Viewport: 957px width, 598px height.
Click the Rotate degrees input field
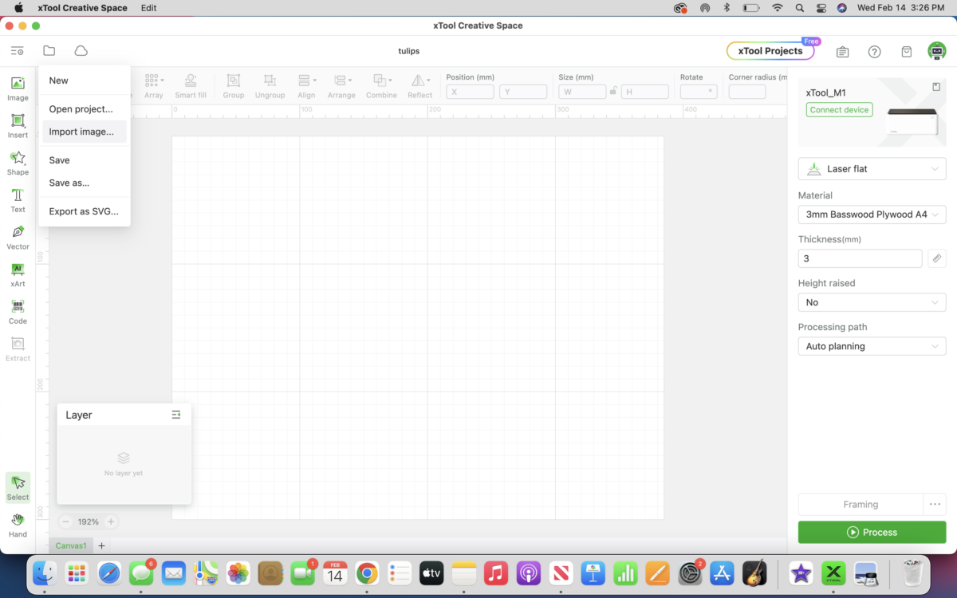pyautogui.click(x=699, y=92)
